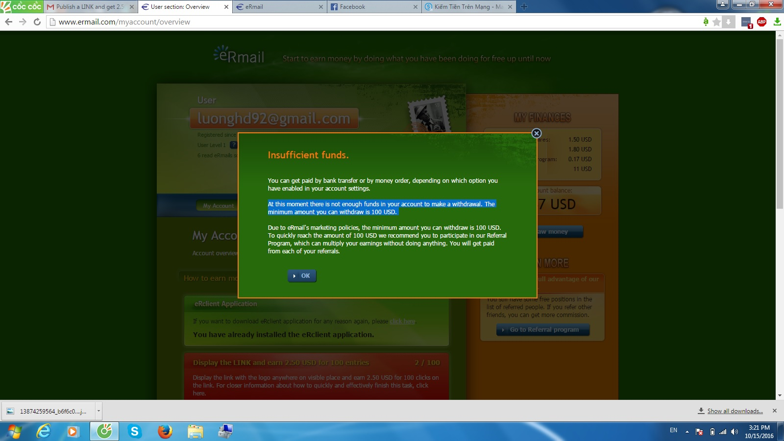Screen dimensions: 784x441
Task: Open Firefox from the taskbar
Action: tap(165, 432)
